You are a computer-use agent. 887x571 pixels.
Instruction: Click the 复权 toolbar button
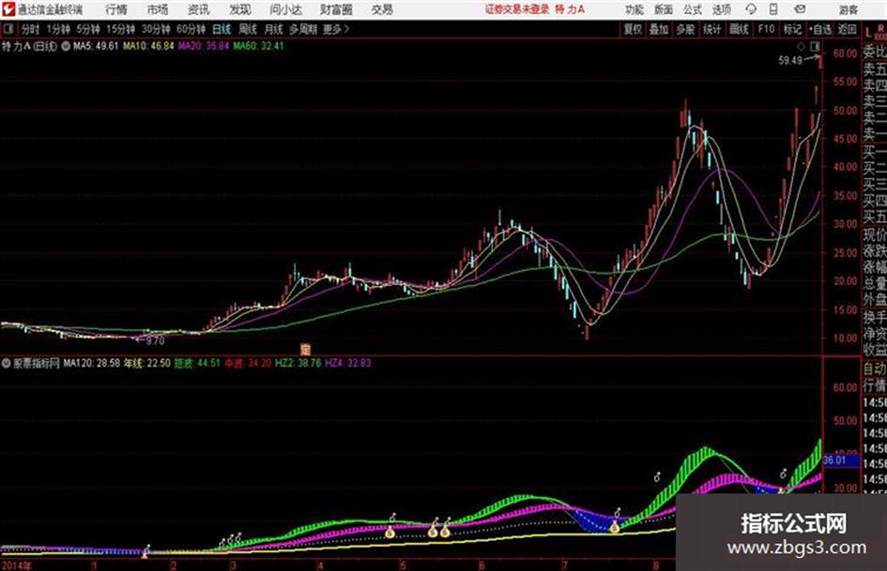pyautogui.click(x=633, y=29)
